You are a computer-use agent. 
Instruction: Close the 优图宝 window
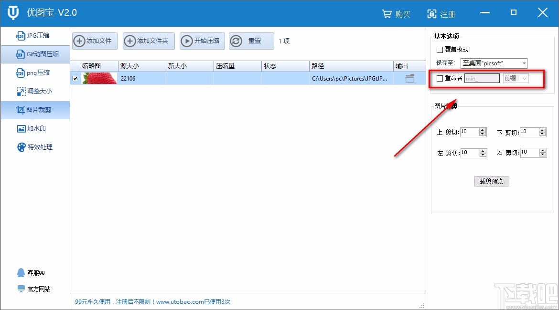coord(543,13)
